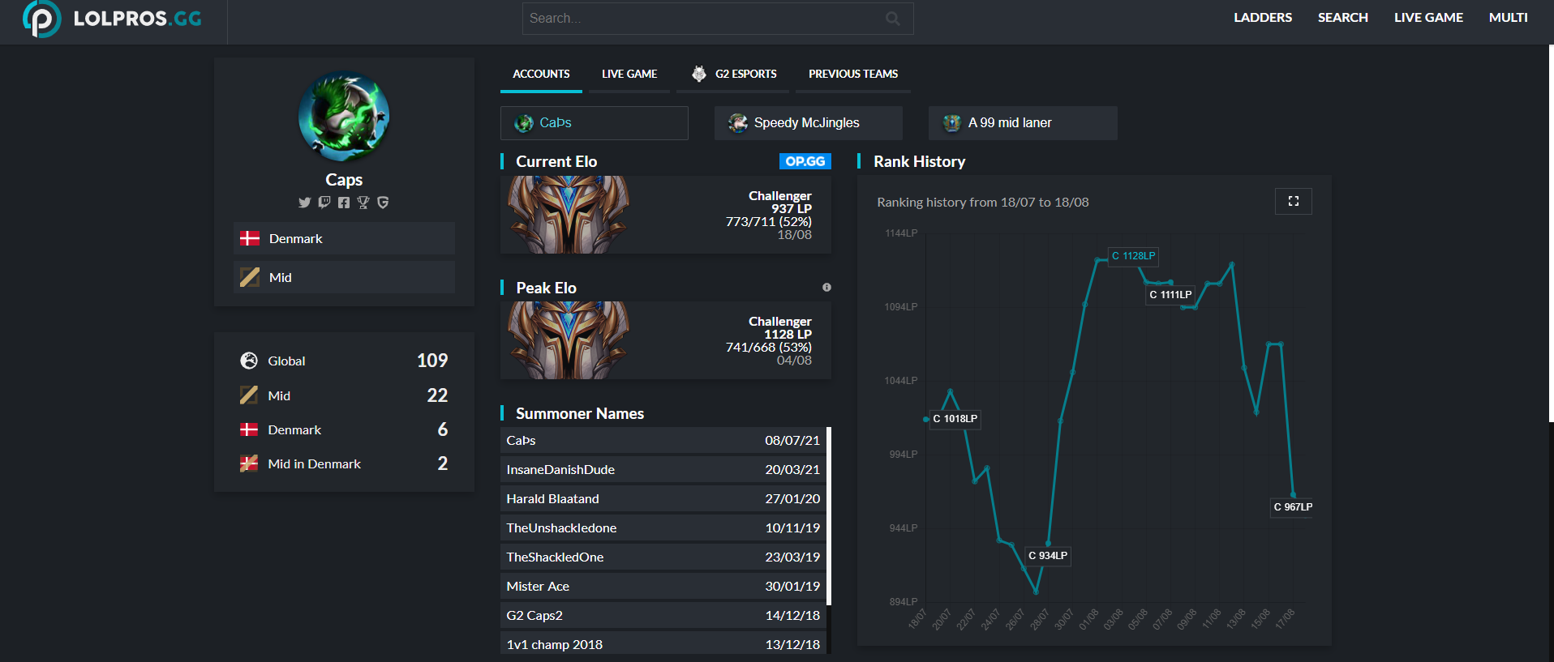Open the OP.GG link
The width and height of the screenshot is (1554, 662).
(805, 161)
